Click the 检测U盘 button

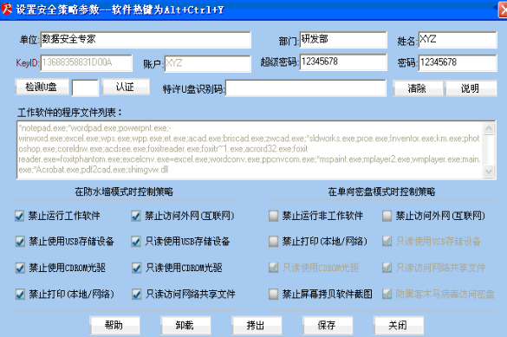pyautogui.click(x=42, y=87)
